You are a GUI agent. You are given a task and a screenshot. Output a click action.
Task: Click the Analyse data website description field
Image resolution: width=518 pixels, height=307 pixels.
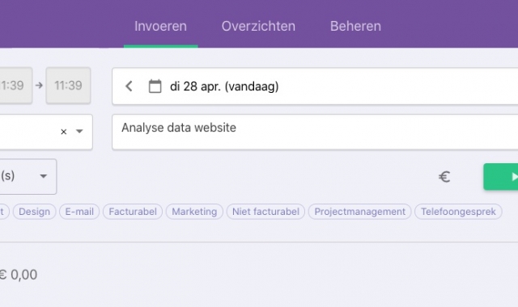point(315,132)
